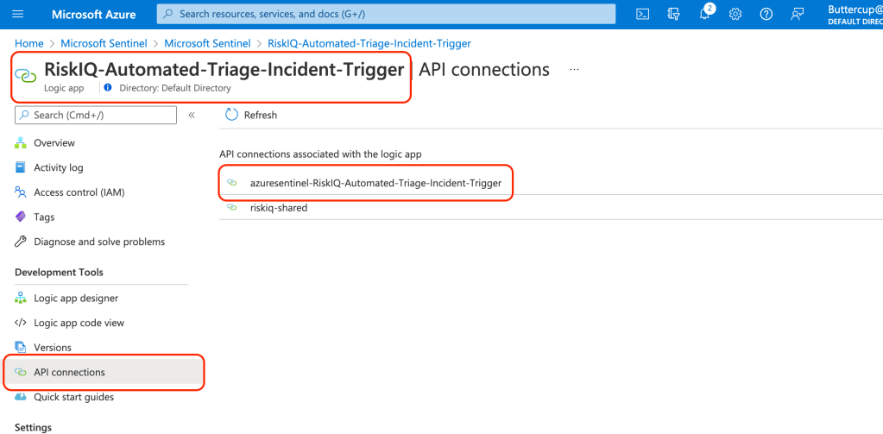Click the global search resources field
883x434 pixels.
tap(386, 14)
